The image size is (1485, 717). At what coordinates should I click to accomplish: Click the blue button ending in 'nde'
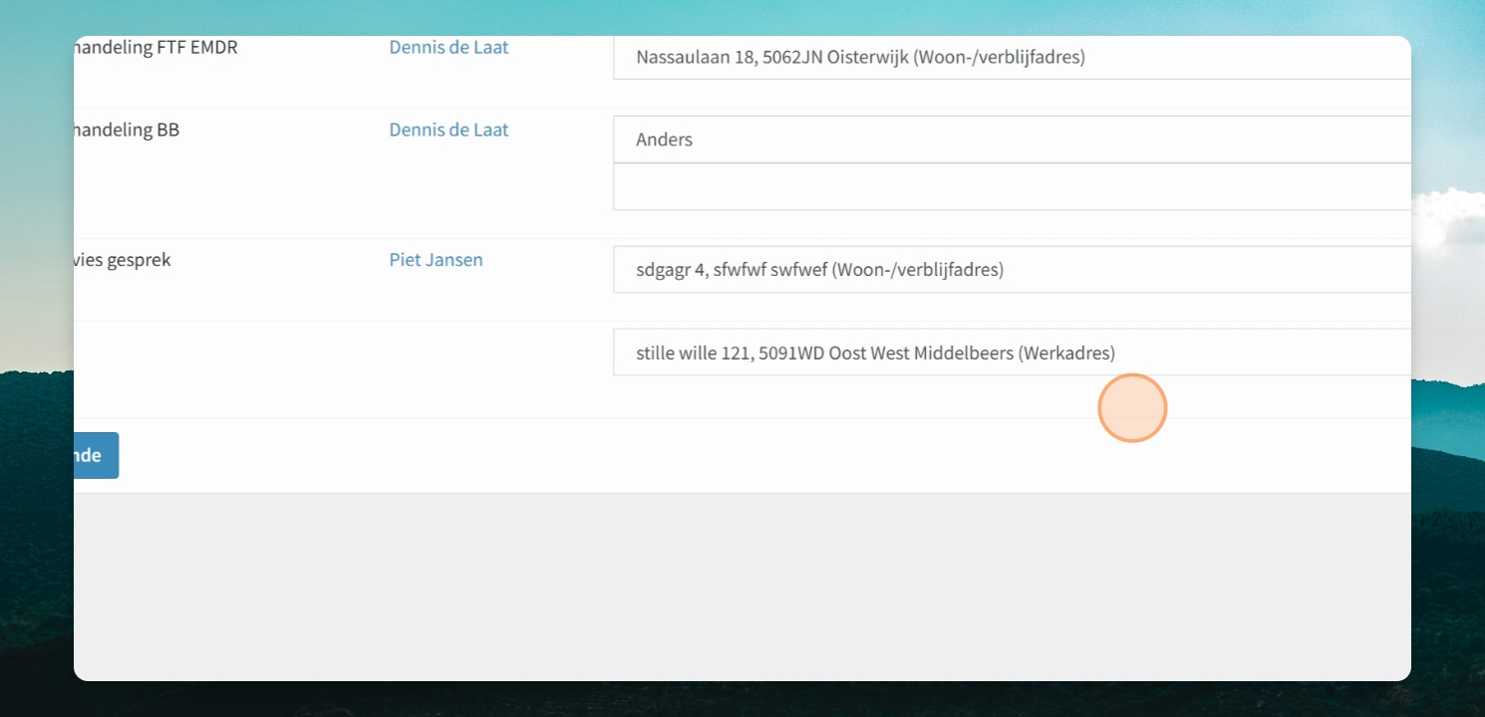click(x=96, y=455)
